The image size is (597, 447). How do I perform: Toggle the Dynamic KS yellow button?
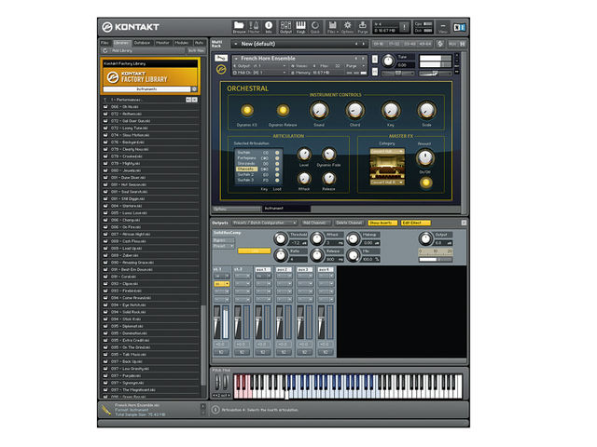click(246, 110)
